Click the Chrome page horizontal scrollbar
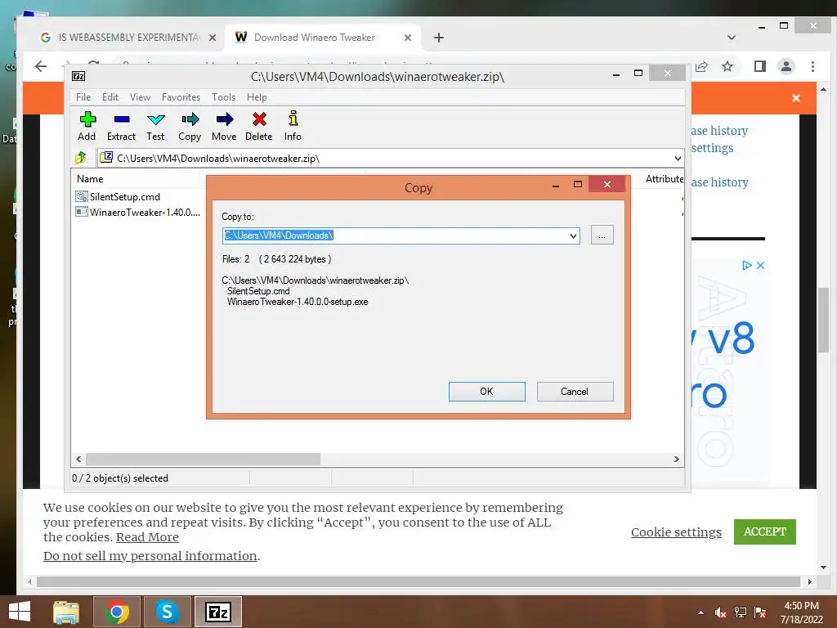Screen dimensions: 837x628 [418, 581]
